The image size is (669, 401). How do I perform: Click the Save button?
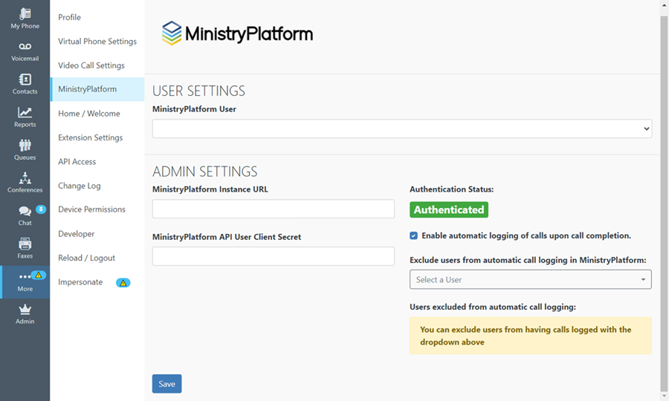click(x=167, y=383)
